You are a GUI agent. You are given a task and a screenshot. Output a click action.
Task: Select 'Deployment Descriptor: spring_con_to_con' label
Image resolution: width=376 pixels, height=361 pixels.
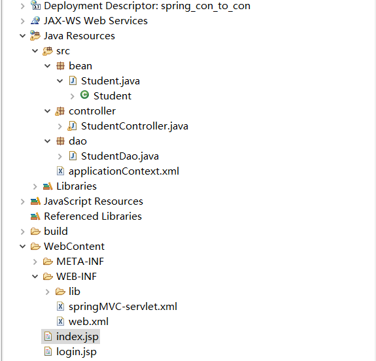pyautogui.click(x=147, y=6)
